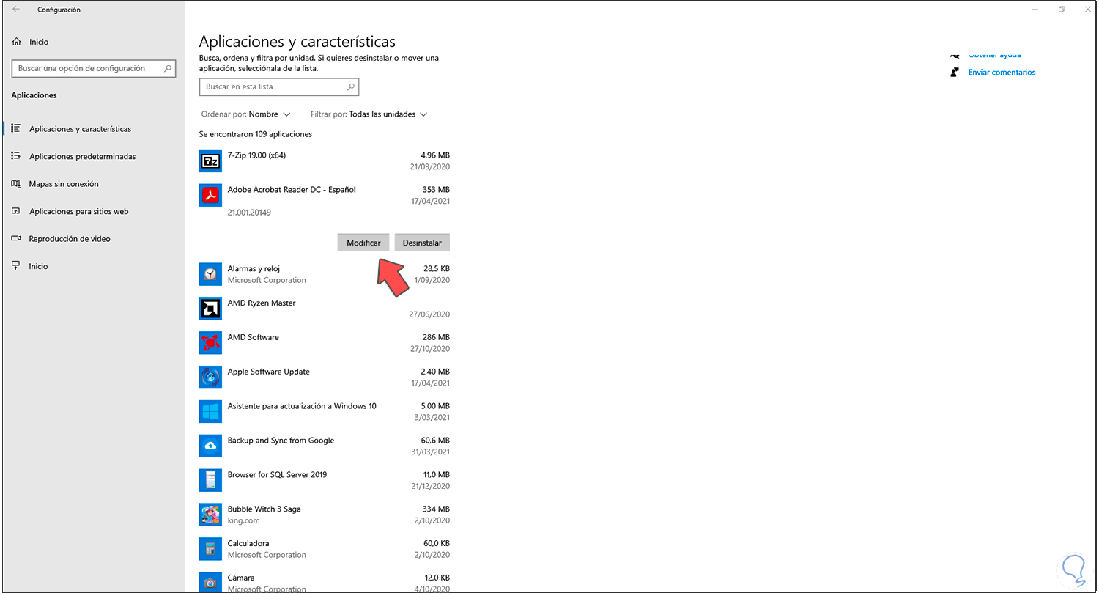Click the version number 21.001.20149
The width and height of the screenshot is (1099, 593).
point(249,213)
